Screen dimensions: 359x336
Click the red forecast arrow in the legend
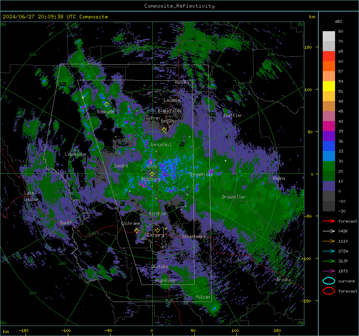(329, 221)
